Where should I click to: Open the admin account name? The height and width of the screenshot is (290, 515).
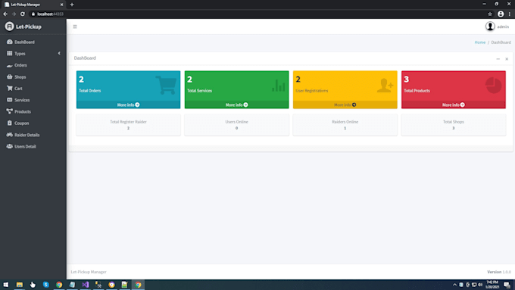pyautogui.click(x=503, y=27)
